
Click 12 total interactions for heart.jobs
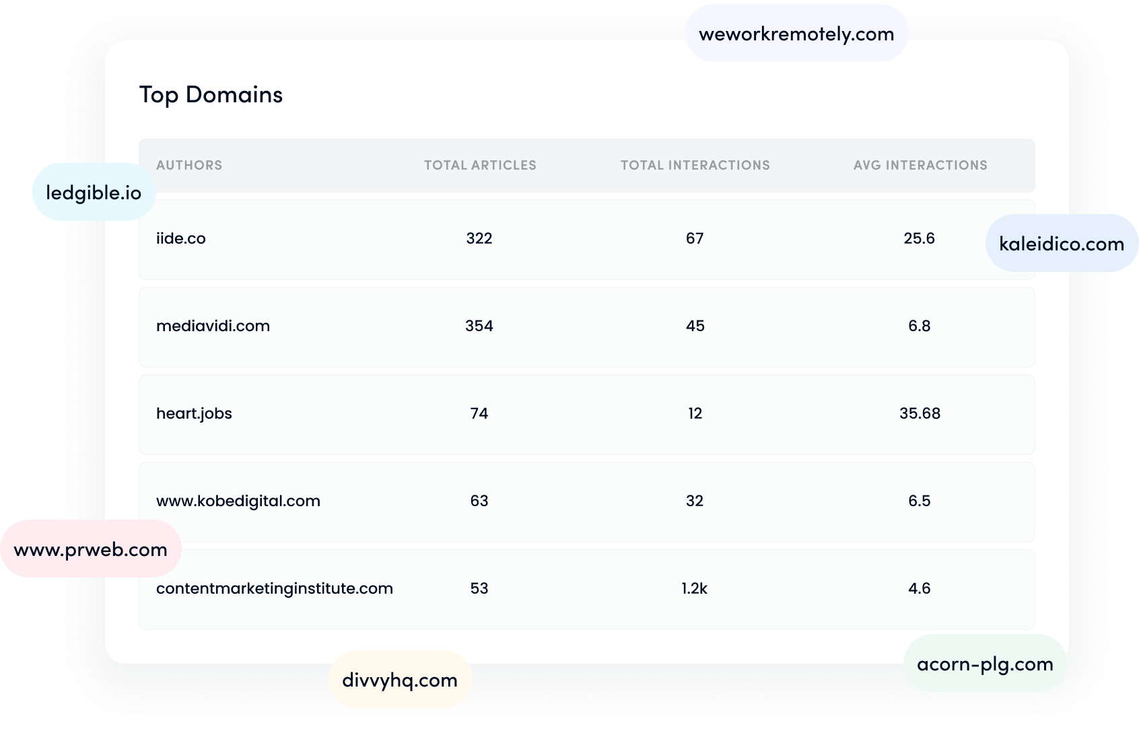[x=695, y=413]
